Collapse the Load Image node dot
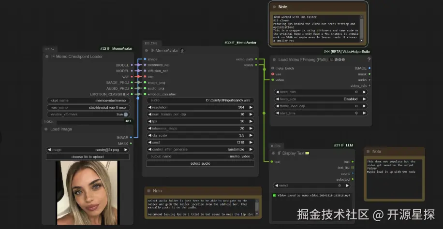This screenshot has height=229, width=443. point(46,129)
